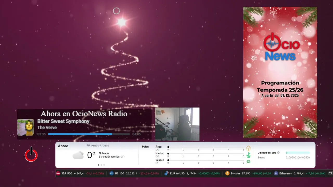Click the 'Árbol' pollen label
The width and height of the screenshot is (333, 187).
tap(159, 147)
